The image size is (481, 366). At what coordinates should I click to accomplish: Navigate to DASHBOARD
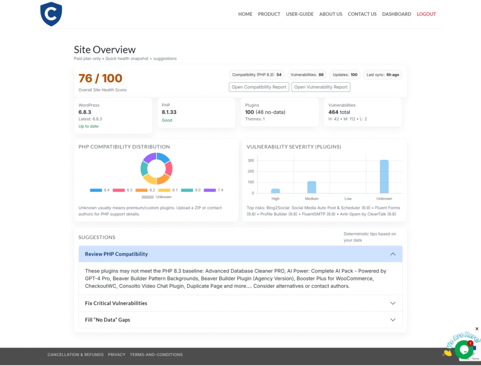(x=396, y=14)
